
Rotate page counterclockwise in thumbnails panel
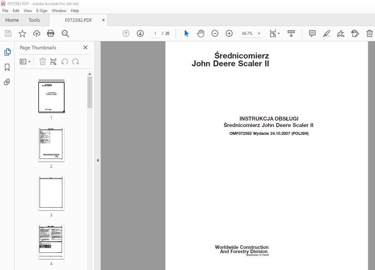coord(65,61)
